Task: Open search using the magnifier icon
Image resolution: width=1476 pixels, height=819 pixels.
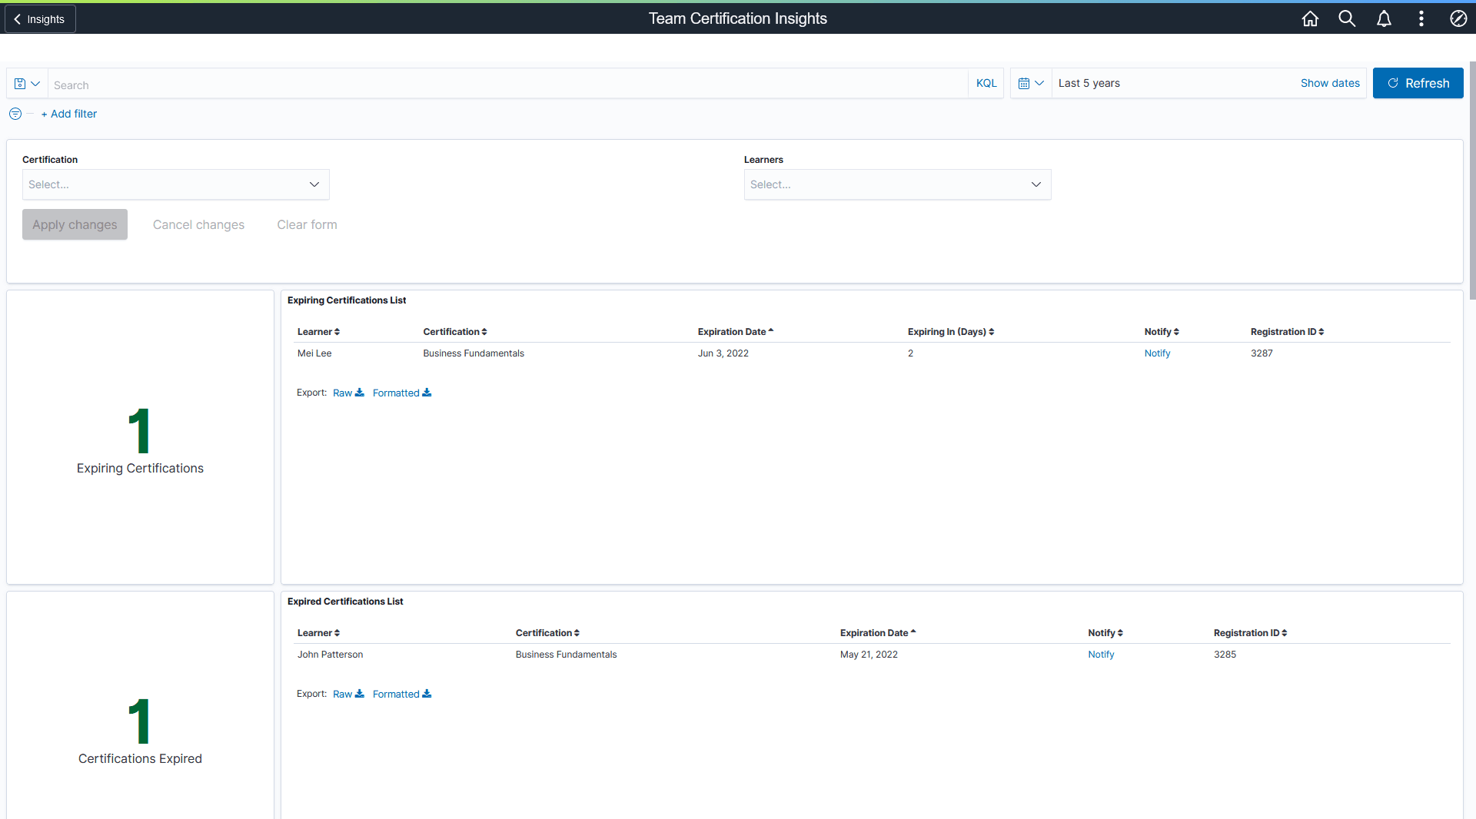Action: coord(1347,18)
